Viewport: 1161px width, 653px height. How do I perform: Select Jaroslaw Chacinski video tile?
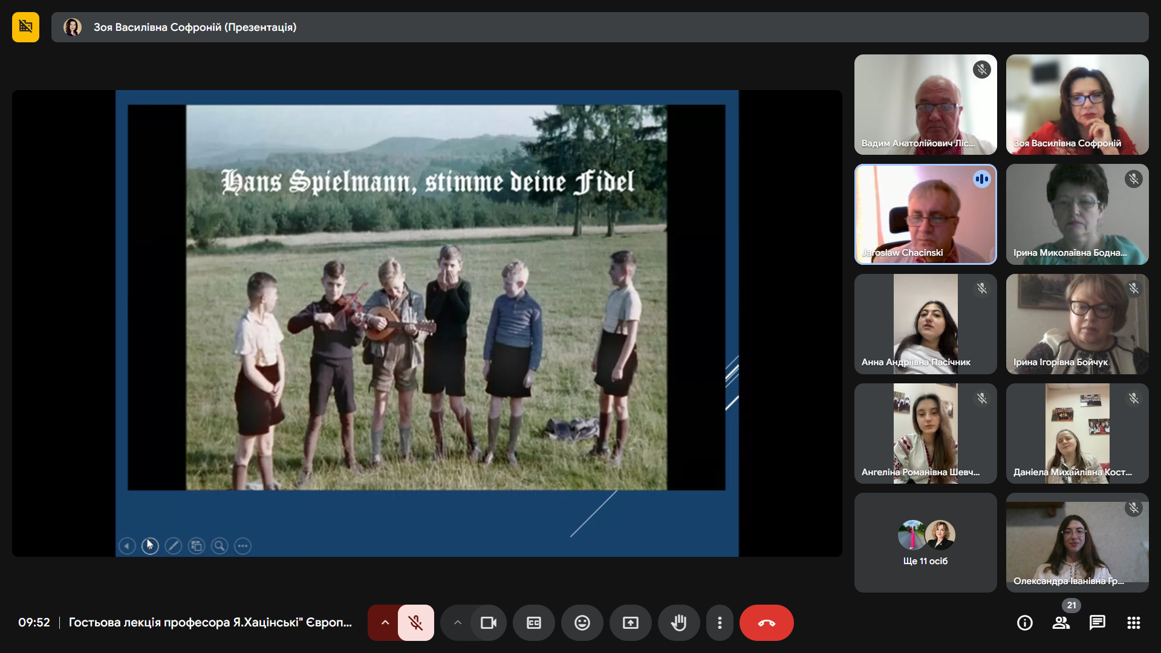(925, 214)
